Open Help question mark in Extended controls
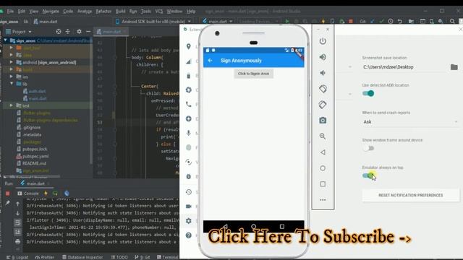Viewport: 463px width, 260px height. pos(189,235)
